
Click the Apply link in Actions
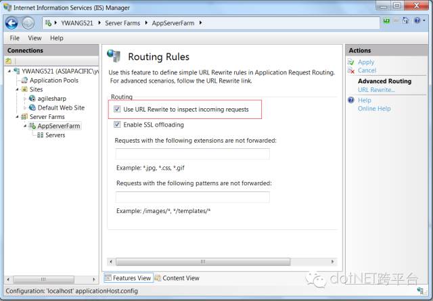(x=366, y=62)
